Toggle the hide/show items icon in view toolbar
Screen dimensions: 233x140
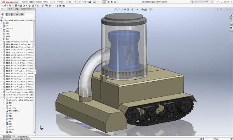137,9
